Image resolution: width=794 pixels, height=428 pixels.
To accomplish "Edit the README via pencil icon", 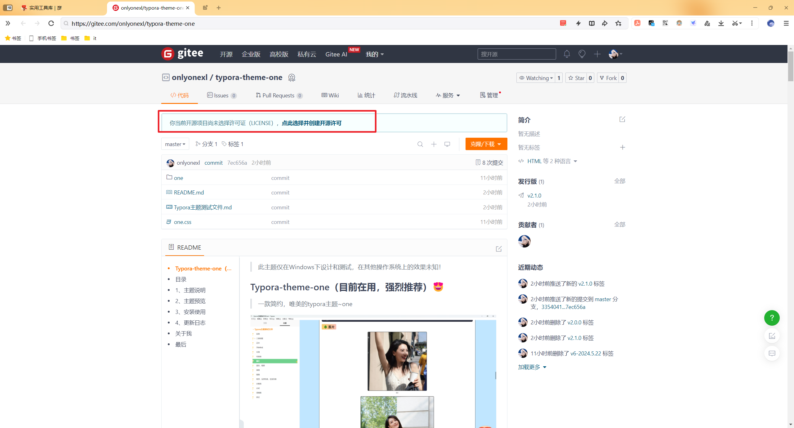I will tap(499, 249).
